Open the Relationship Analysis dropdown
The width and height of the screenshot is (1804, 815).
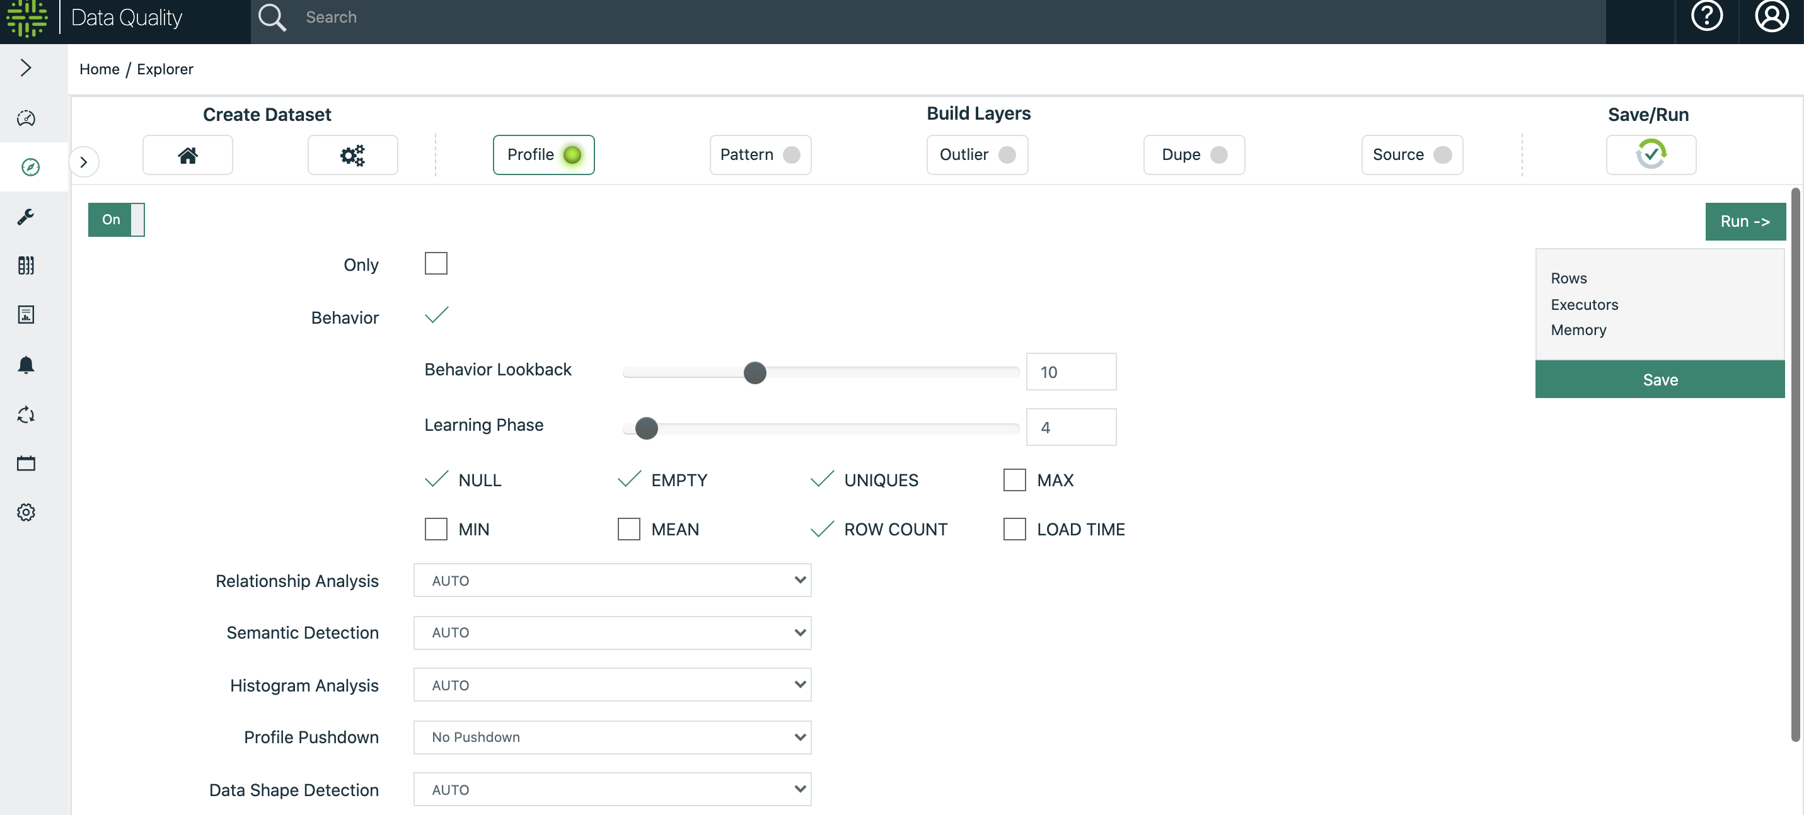(x=612, y=580)
